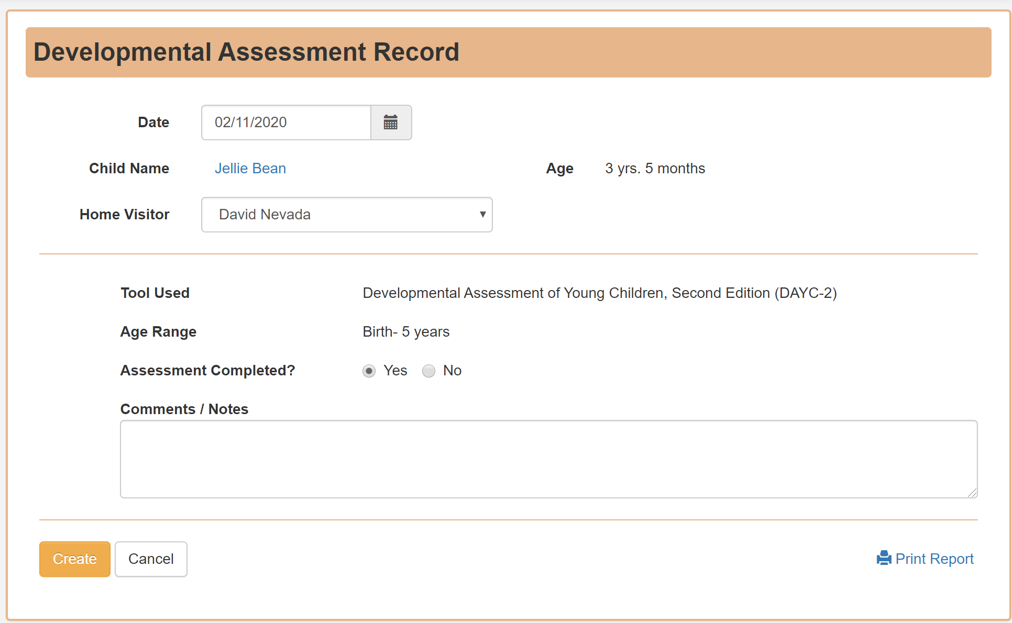This screenshot has width=1012, height=623.
Task: Click the 'Home Visitor' label
Action: [x=125, y=215]
